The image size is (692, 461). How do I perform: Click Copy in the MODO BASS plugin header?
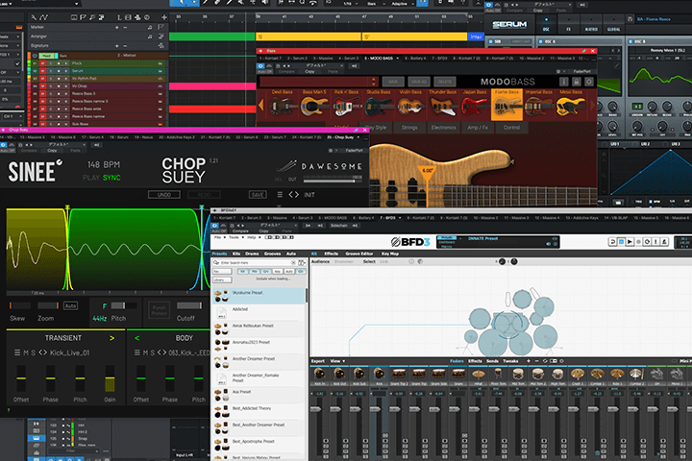309,71
